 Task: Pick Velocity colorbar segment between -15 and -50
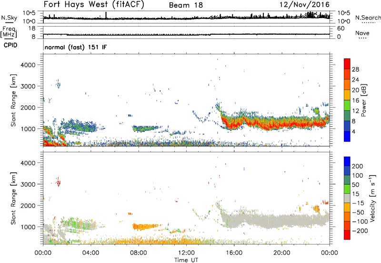coord(347,207)
